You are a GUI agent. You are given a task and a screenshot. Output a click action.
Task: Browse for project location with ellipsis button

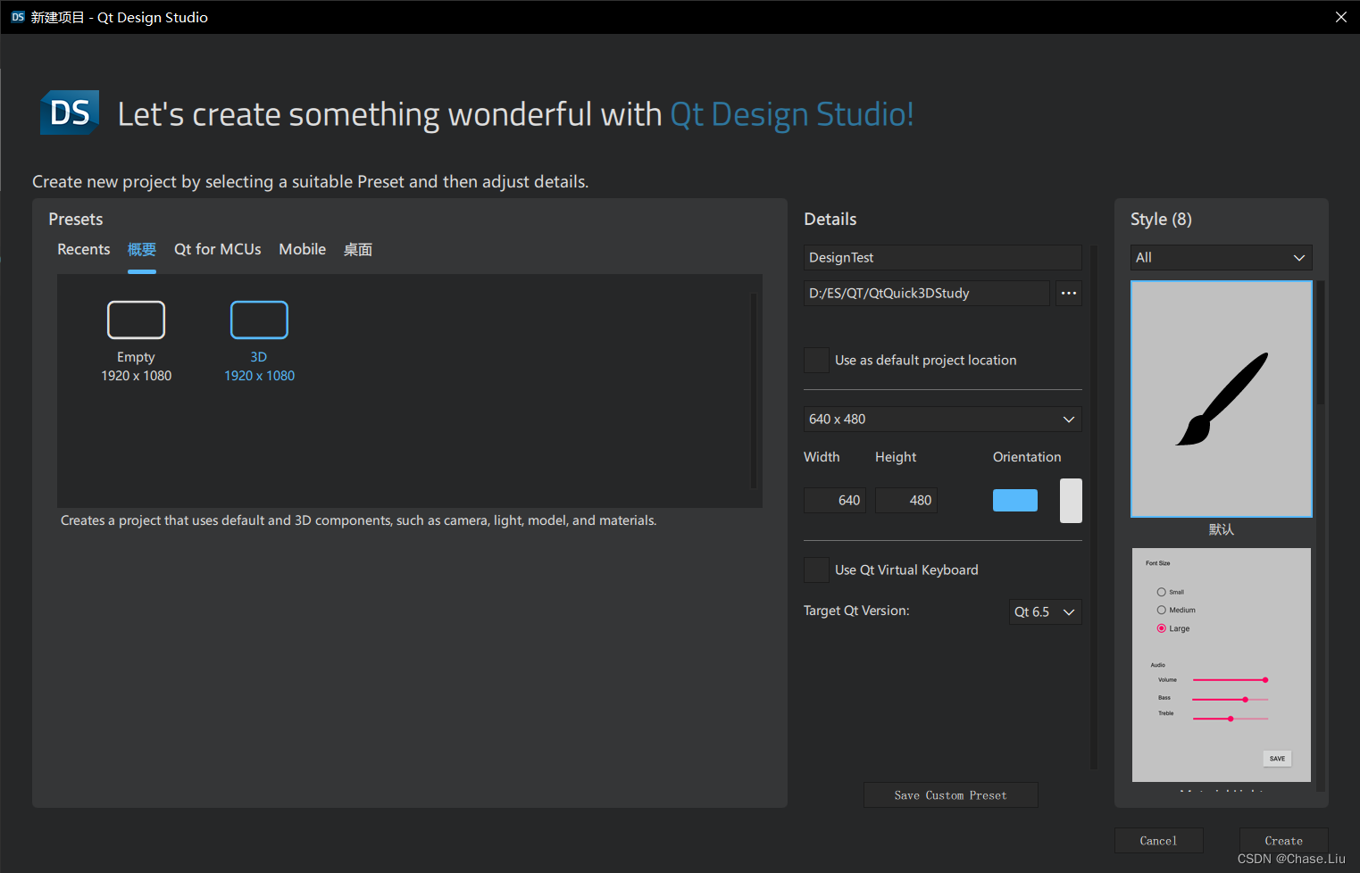(1069, 293)
